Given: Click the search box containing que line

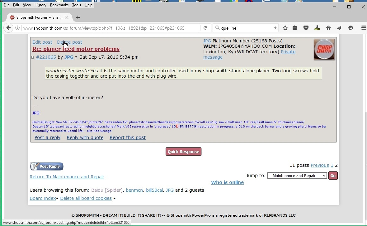Looking at the screenshot, I should click(x=246, y=28).
